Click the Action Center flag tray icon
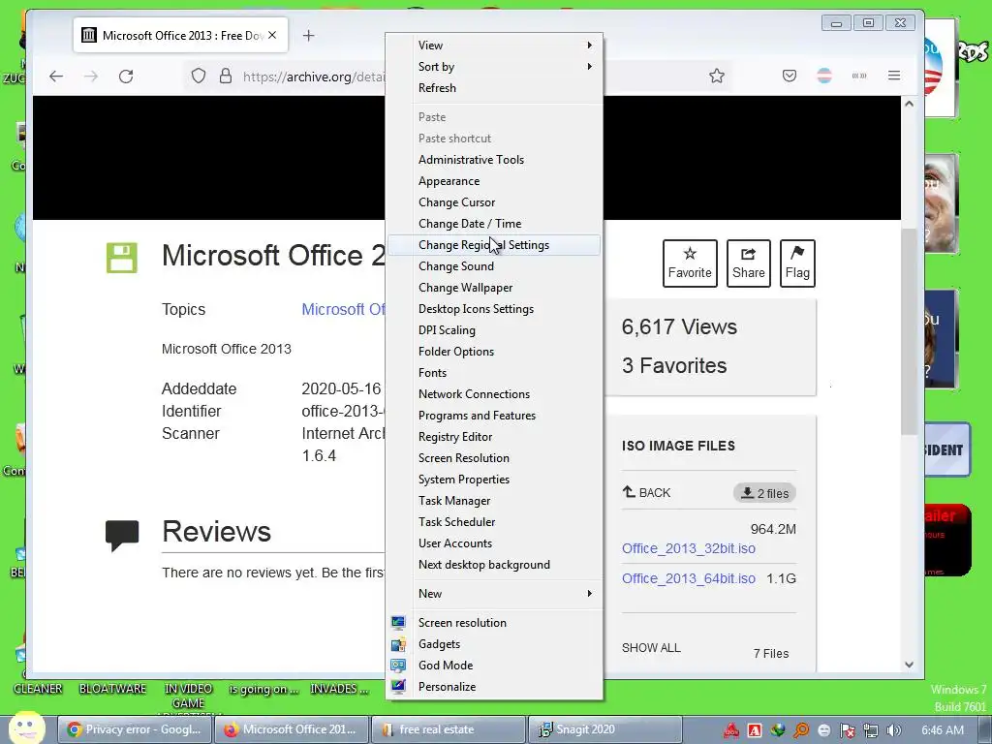The image size is (992, 744). (847, 730)
